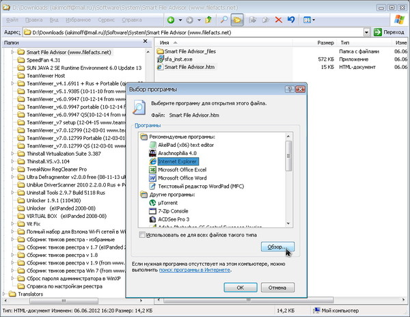
Task: Select Microsoft Office Word program
Action: (182, 178)
